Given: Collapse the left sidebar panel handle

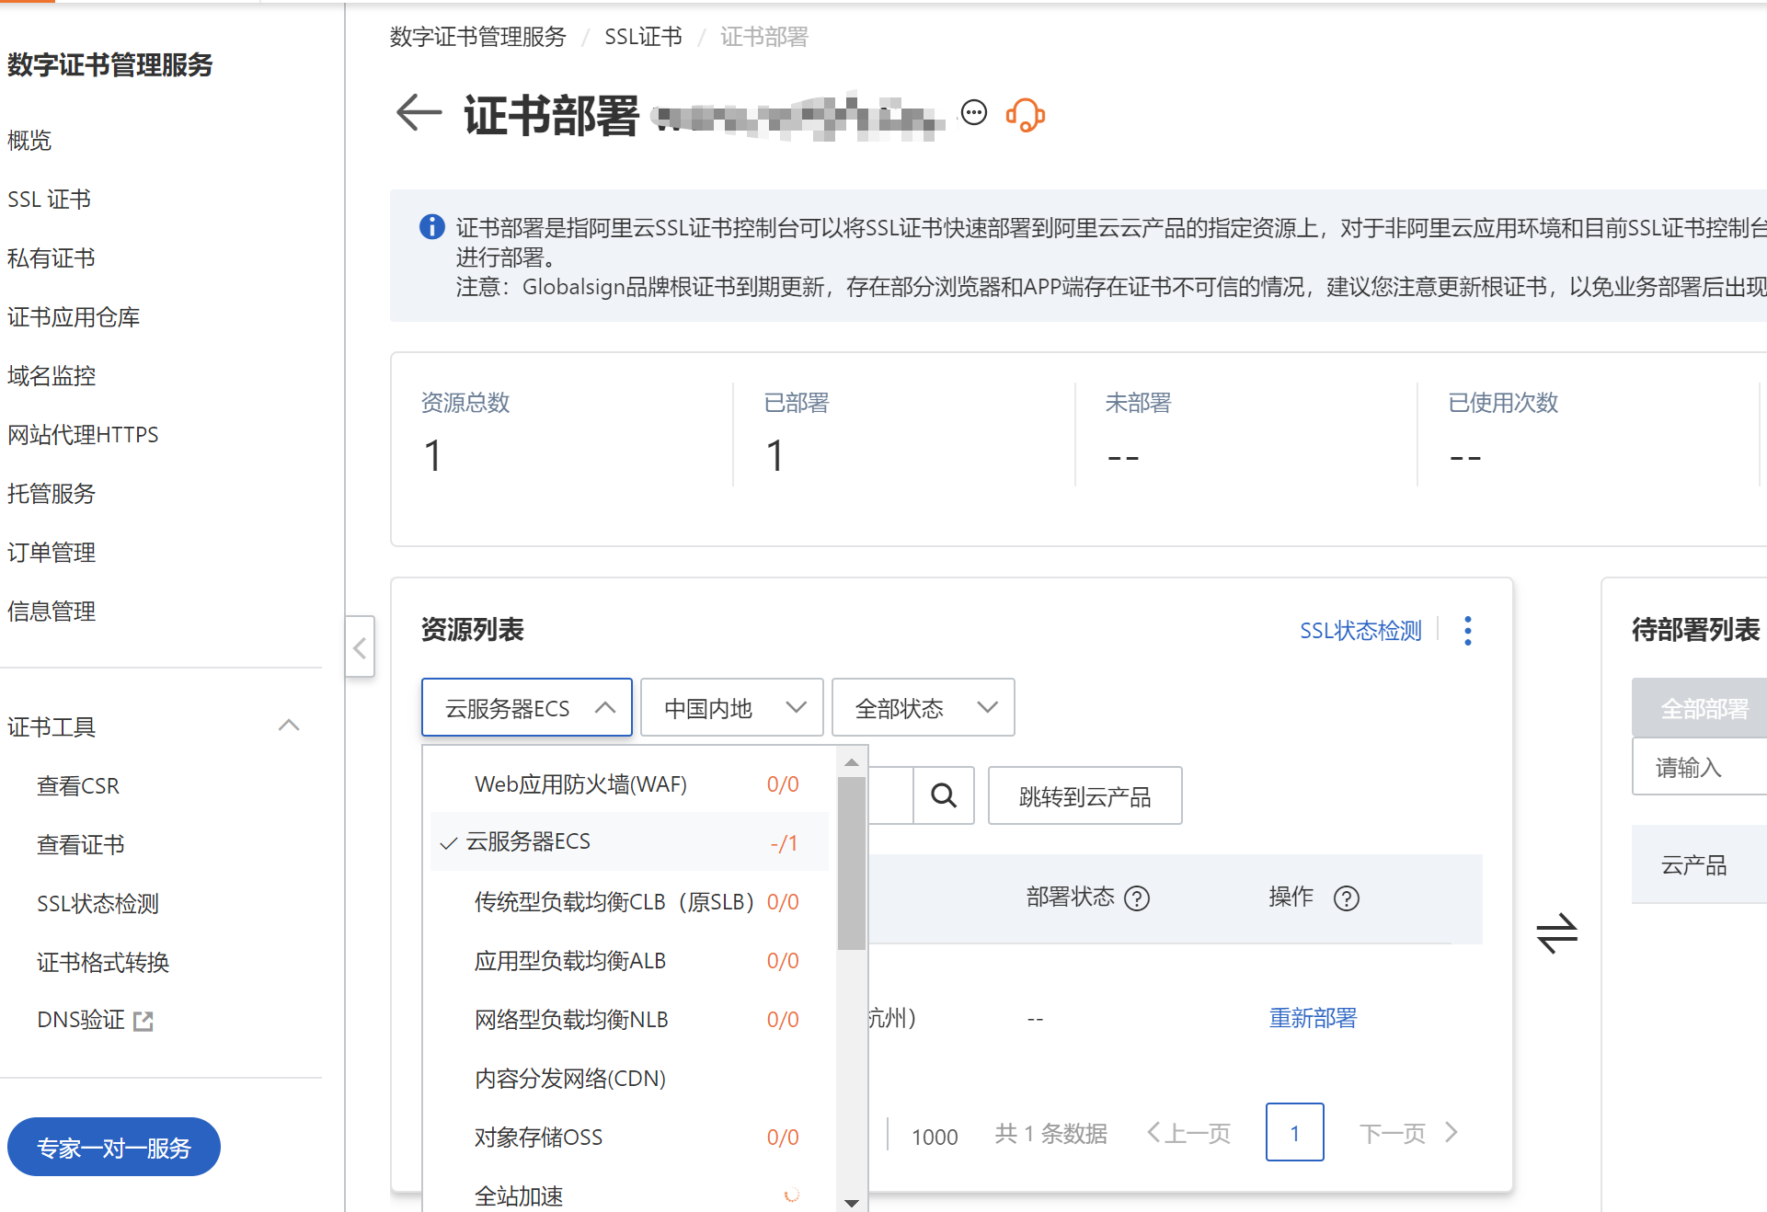Looking at the screenshot, I should tap(360, 647).
